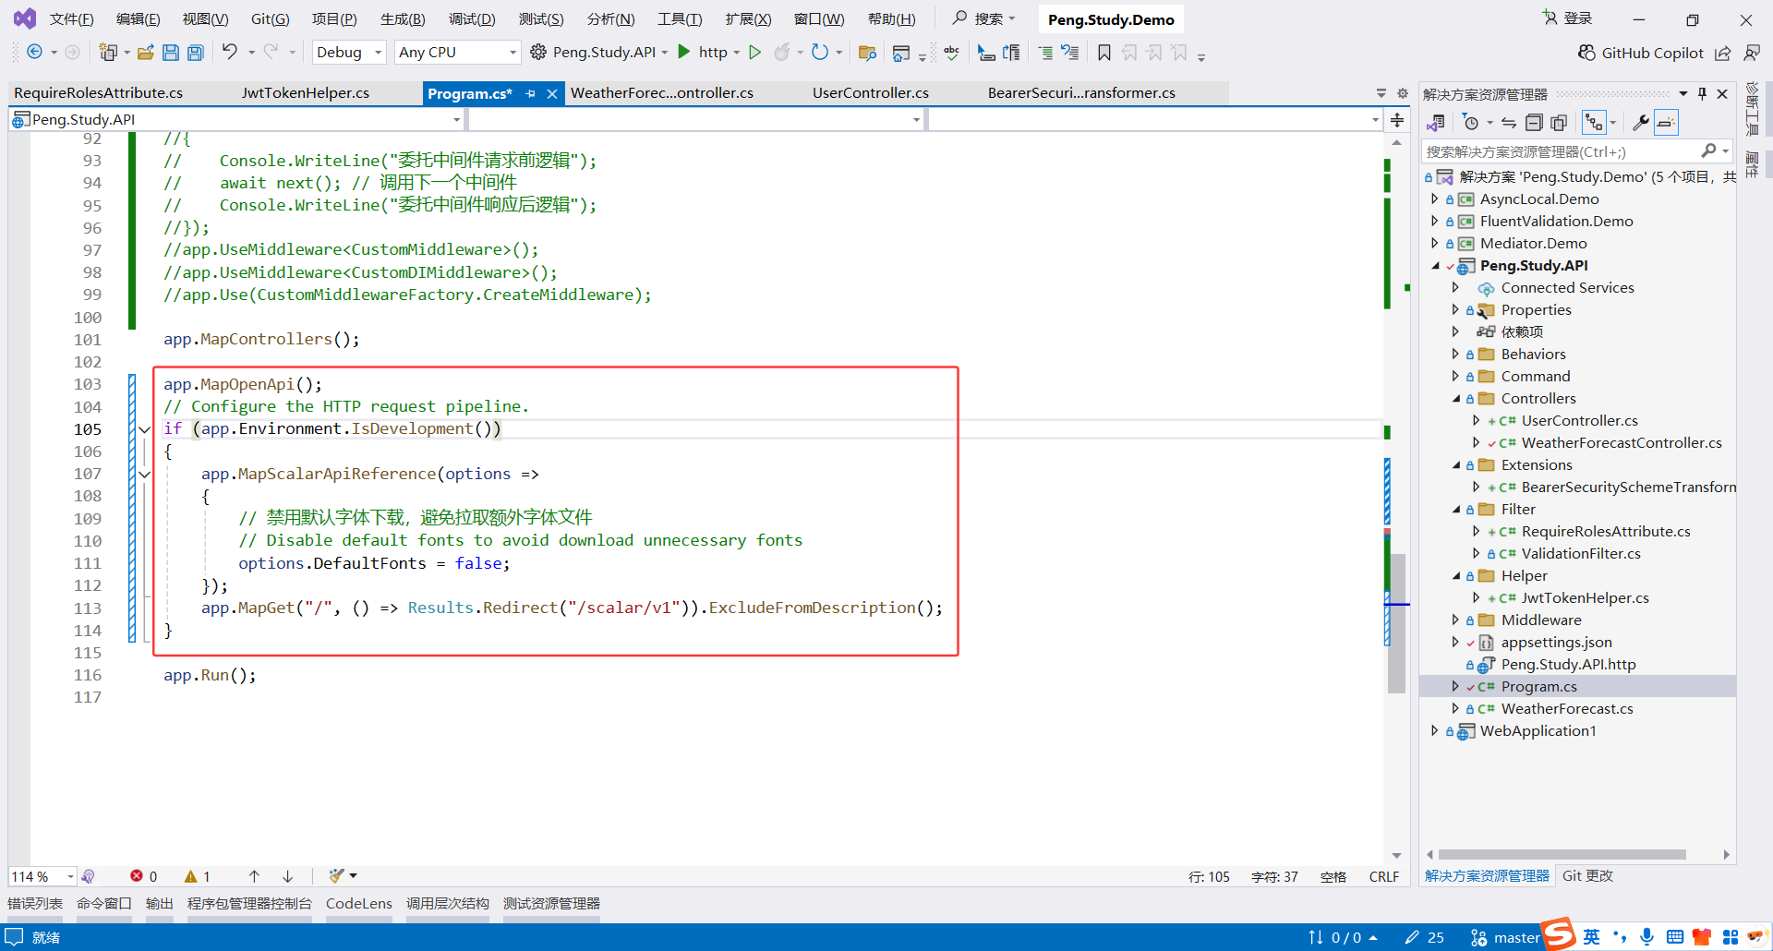Switch between solutions and folders view icon
The width and height of the screenshot is (1773, 951).
(1436, 123)
